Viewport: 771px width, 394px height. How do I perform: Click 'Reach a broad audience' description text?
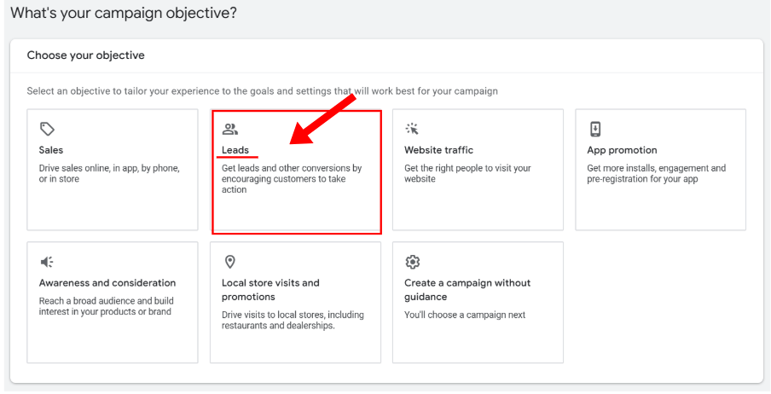pos(105,306)
